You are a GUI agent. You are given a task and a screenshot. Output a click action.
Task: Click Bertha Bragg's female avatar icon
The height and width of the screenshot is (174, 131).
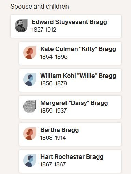point(30,134)
